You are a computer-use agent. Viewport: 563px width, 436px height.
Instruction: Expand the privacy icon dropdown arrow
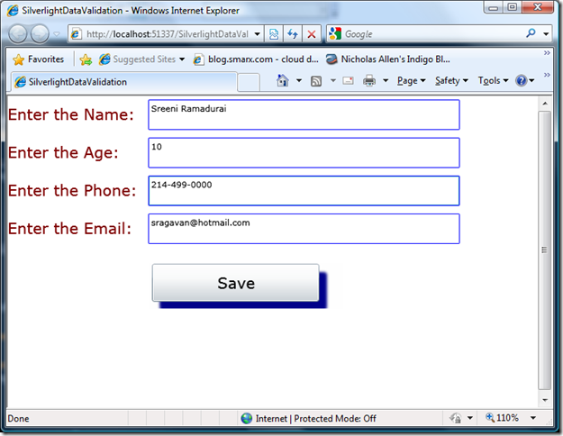pyautogui.click(x=470, y=418)
